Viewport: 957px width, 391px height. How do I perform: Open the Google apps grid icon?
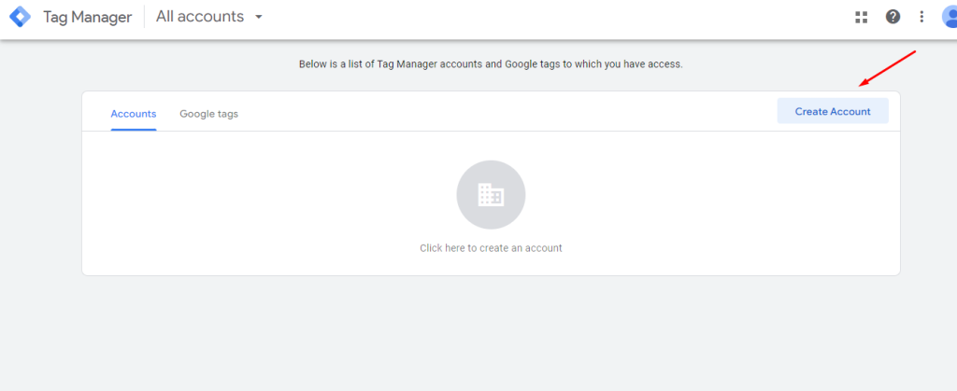coord(861,17)
